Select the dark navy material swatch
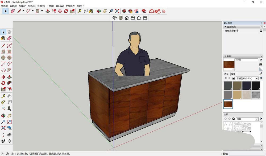Image resolution: width=266 pixels, height=156 pixels. click(x=247, y=85)
